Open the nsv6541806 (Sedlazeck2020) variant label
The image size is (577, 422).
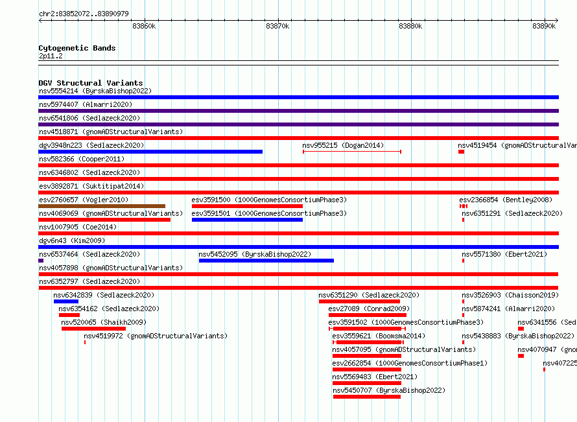click(x=89, y=118)
